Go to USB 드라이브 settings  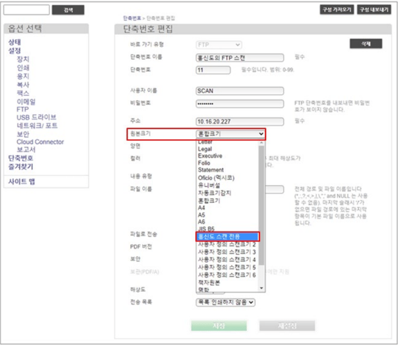click(x=37, y=117)
